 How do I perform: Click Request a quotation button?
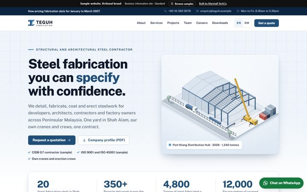52,140
